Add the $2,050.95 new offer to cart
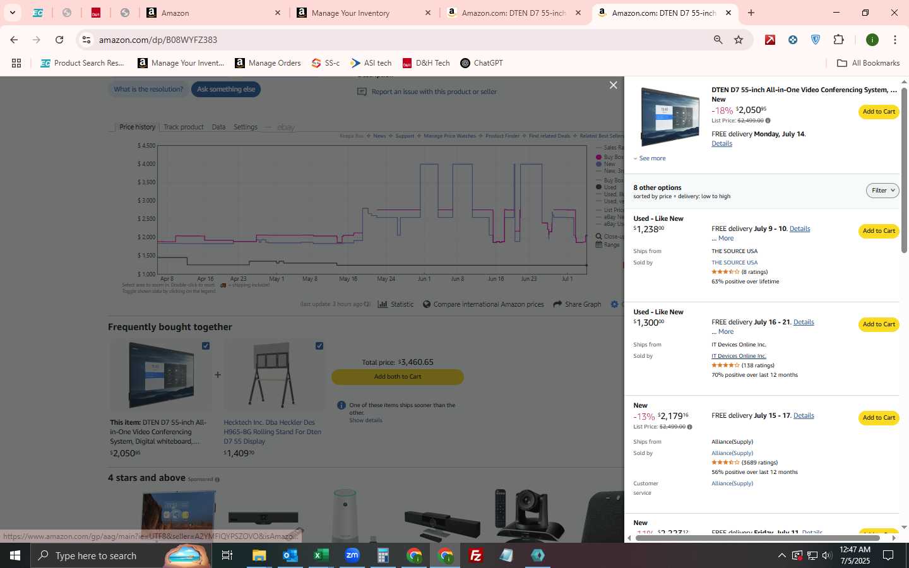909x568 pixels. click(x=879, y=112)
